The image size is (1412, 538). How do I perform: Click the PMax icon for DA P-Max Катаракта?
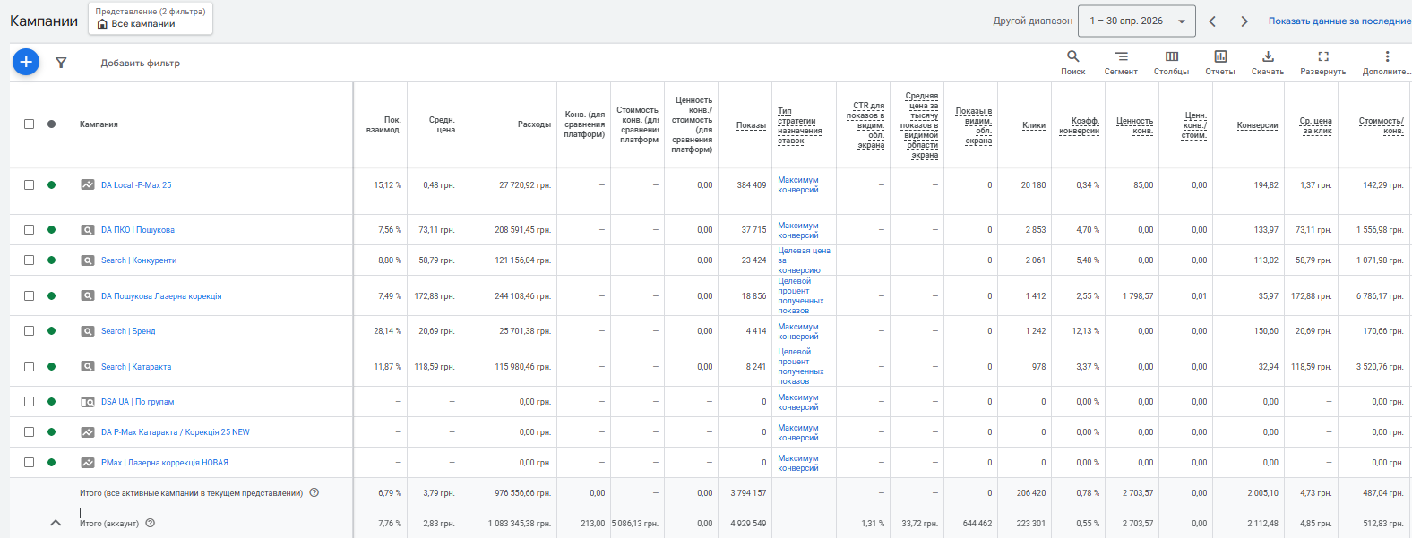(x=88, y=432)
